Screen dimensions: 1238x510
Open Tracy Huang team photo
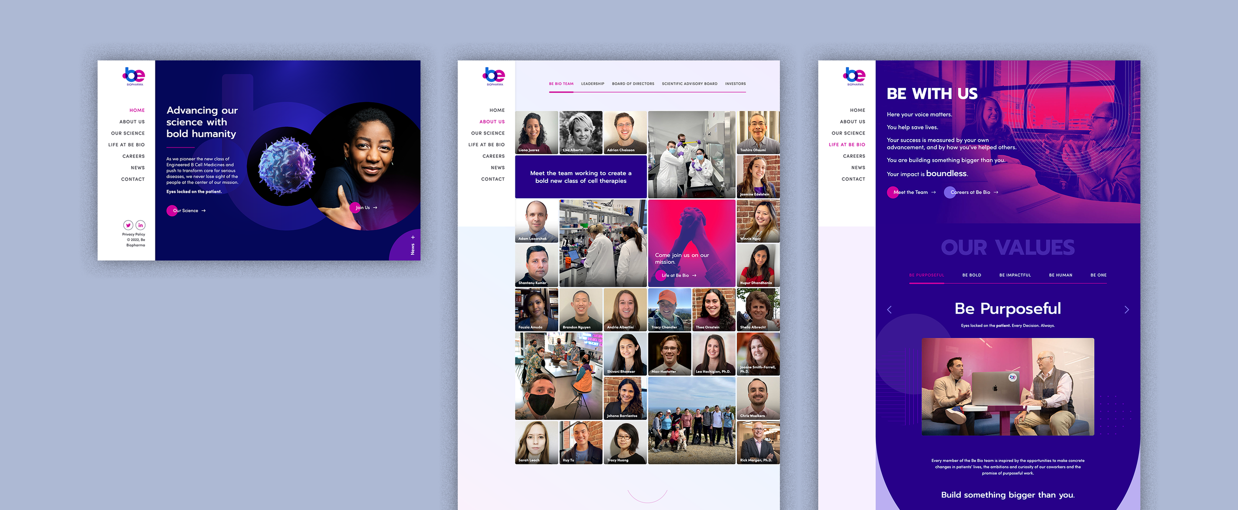(x=625, y=443)
